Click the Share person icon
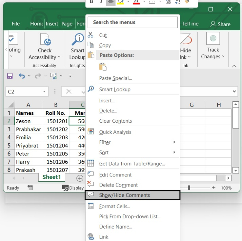 [213, 24]
